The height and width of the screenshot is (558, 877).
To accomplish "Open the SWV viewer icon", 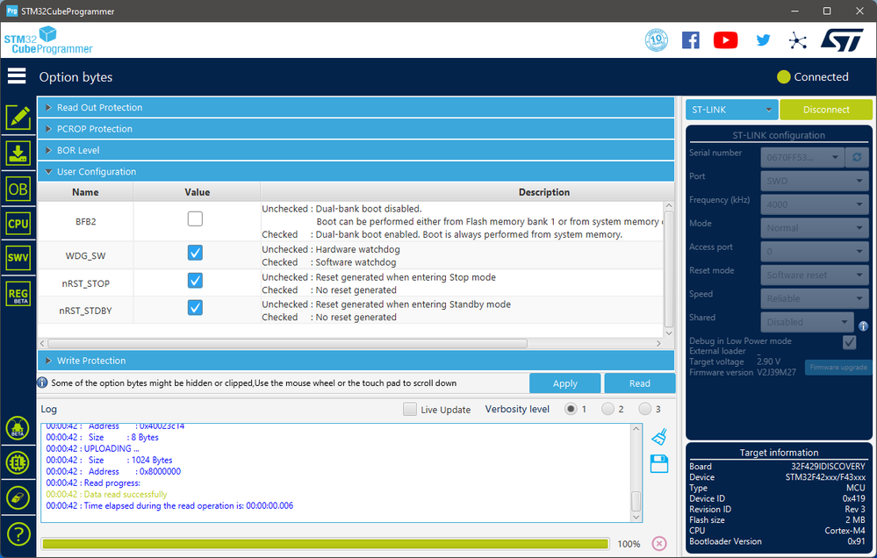I will click(18, 258).
